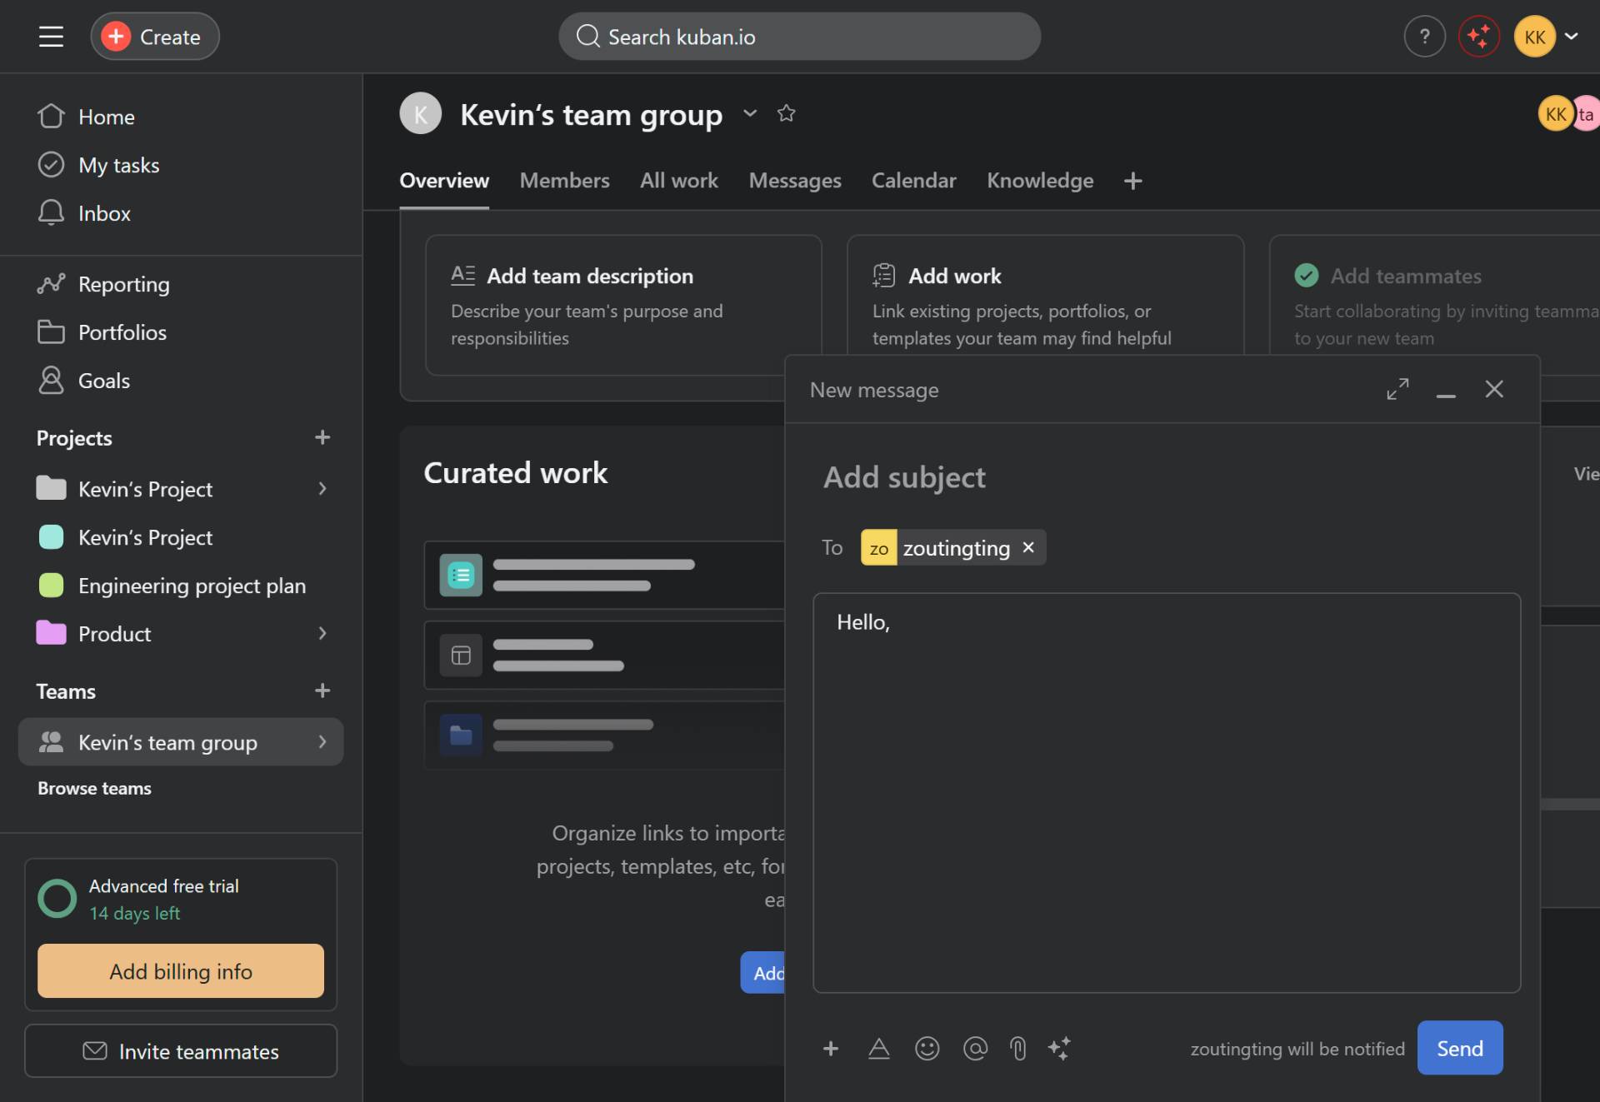Open the Knowledge tab
The height and width of the screenshot is (1102, 1600).
pos(1040,181)
